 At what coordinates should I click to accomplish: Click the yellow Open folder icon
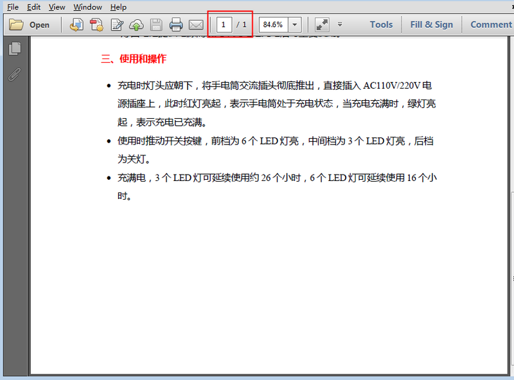click(19, 24)
